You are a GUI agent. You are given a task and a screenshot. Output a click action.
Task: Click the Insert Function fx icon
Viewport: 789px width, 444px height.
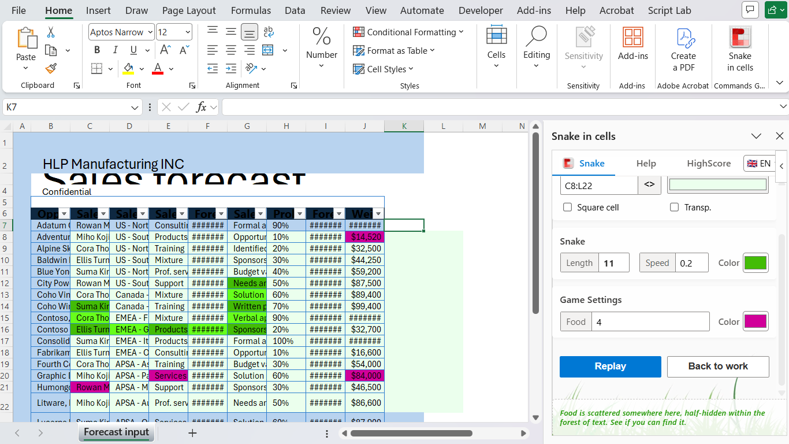pos(202,107)
